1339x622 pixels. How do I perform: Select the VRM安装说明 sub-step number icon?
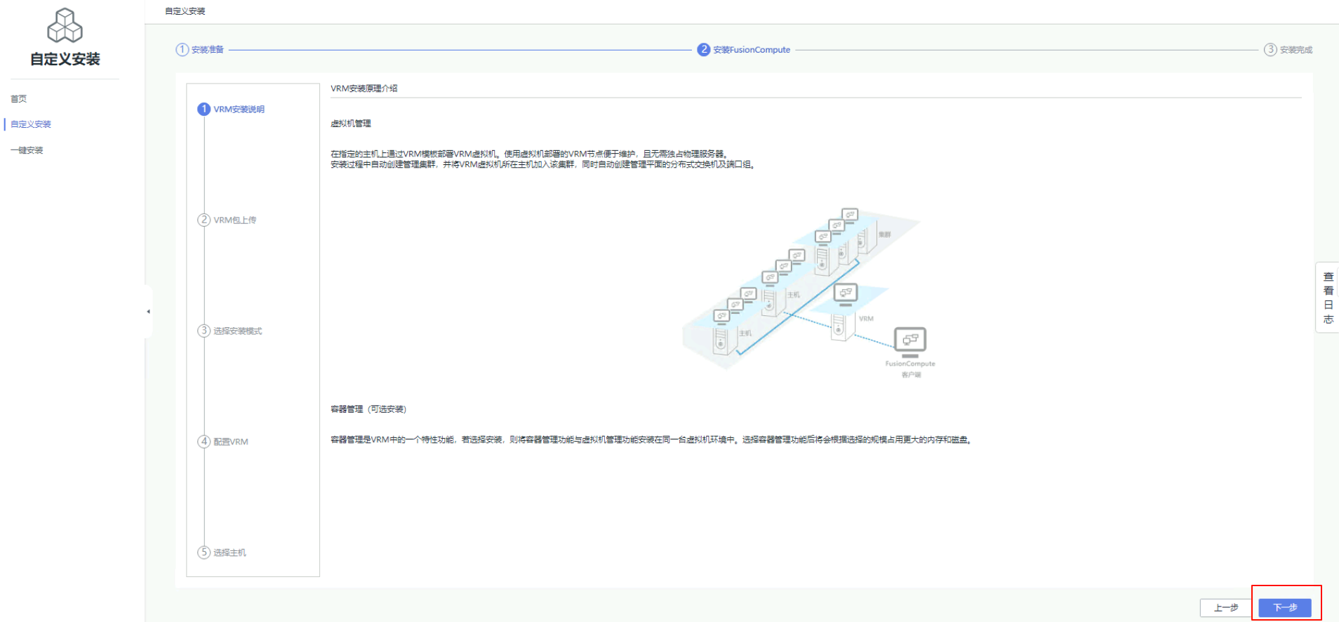[204, 110]
